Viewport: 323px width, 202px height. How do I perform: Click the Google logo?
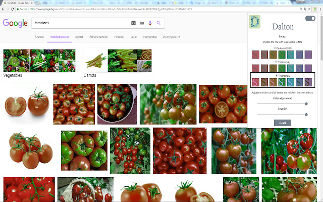click(x=15, y=23)
